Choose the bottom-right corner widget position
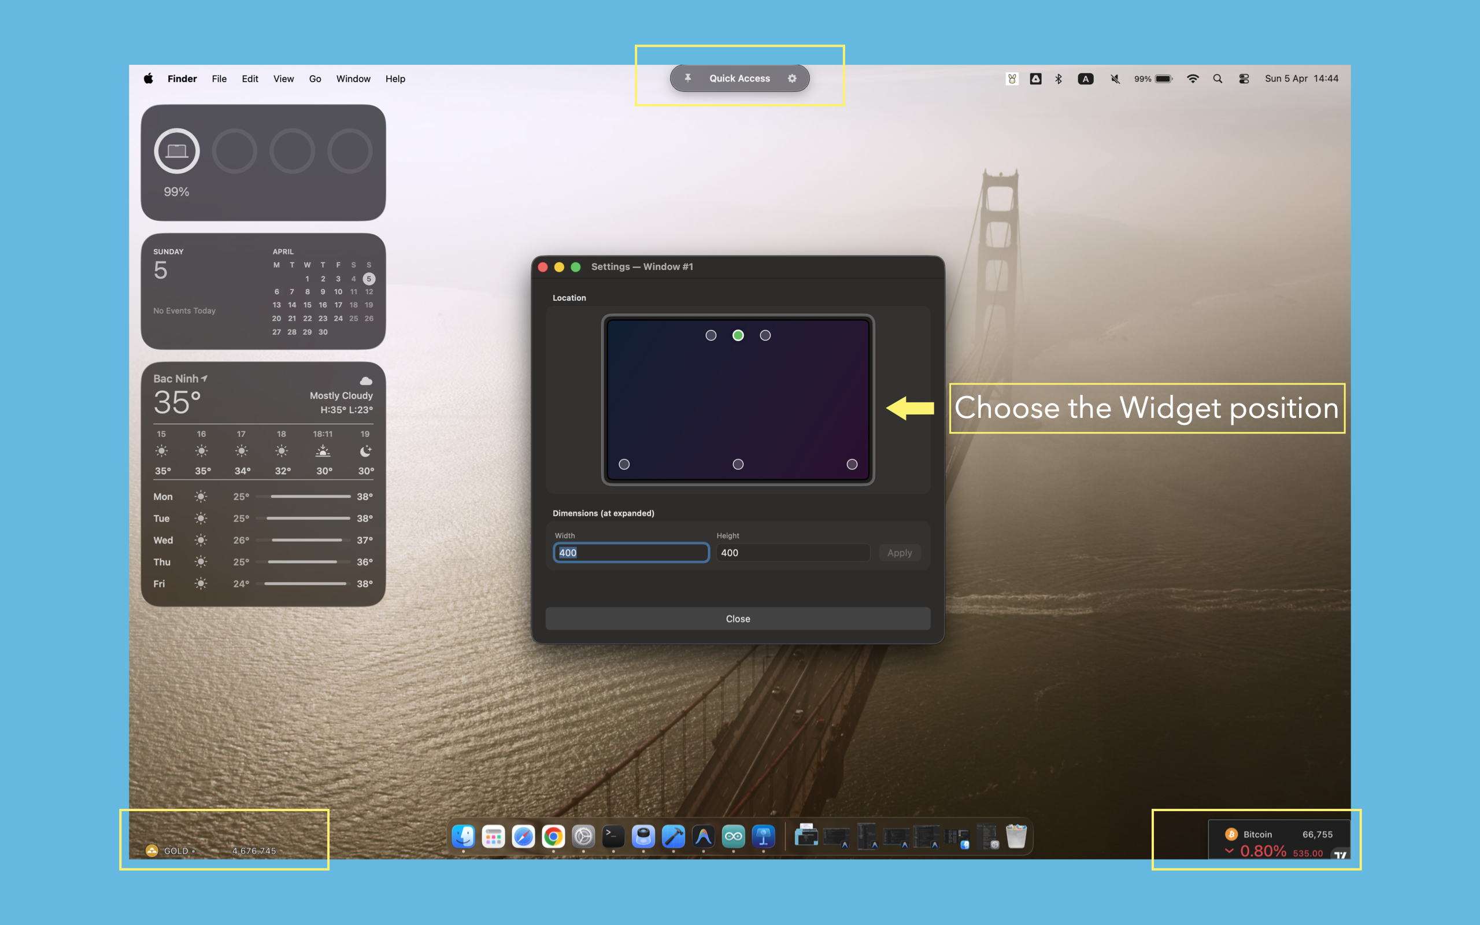This screenshot has width=1480, height=925. 852,464
